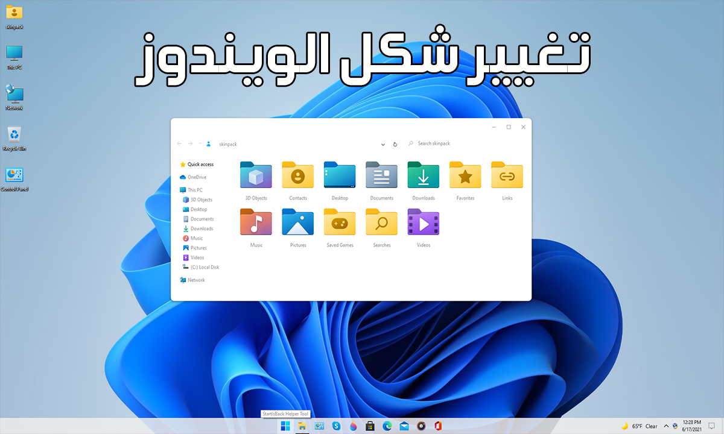Select This PC in the navigation pane
The width and height of the screenshot is (724, 434).
point(191,190)
